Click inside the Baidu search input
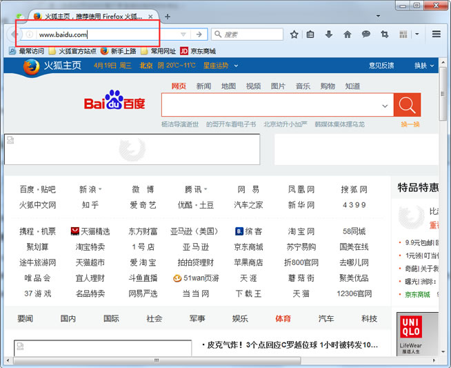This screenshot has width=451, height=368. point(277,105)
